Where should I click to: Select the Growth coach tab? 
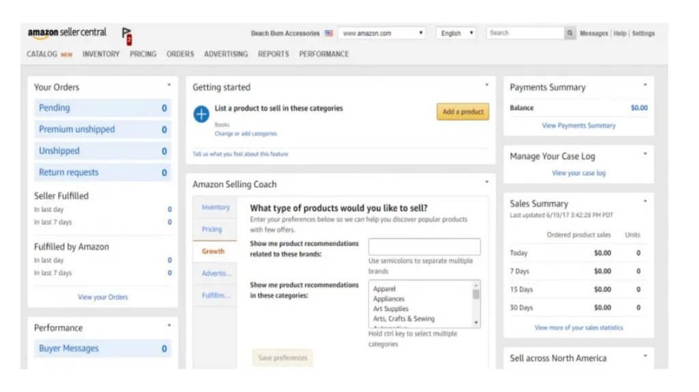click(x=215, y=252)
